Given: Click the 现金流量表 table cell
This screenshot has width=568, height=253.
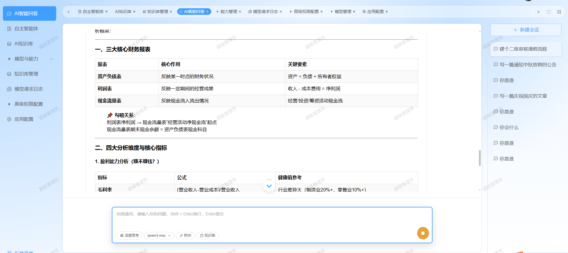Looking at the screenshot, I should point(127,101).
